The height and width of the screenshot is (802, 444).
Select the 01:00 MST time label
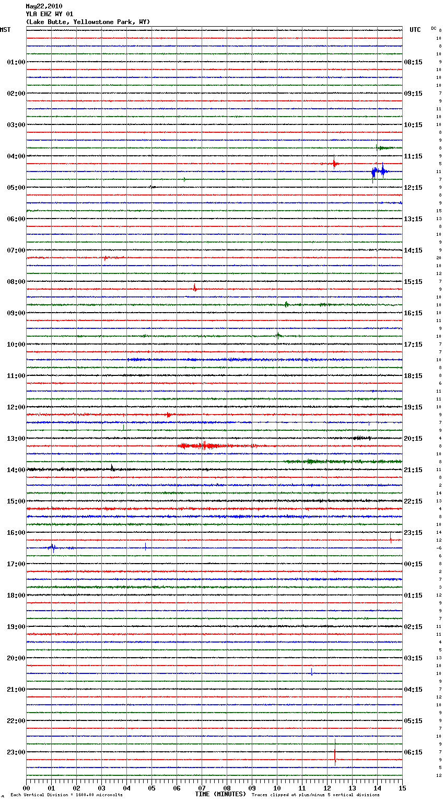click(x=16, y=62)
